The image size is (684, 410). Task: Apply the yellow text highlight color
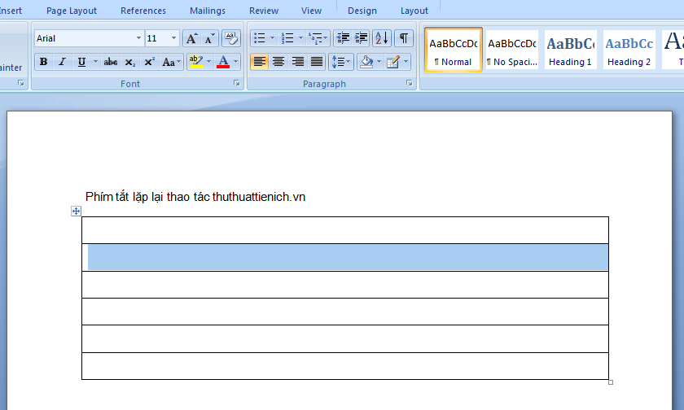coord(195,62)
